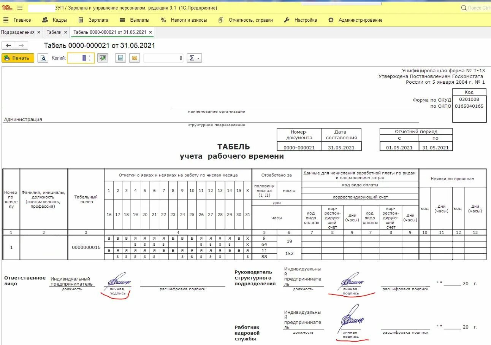Click the Отработано за column header

pyautogui.click(x=277, y=175)
